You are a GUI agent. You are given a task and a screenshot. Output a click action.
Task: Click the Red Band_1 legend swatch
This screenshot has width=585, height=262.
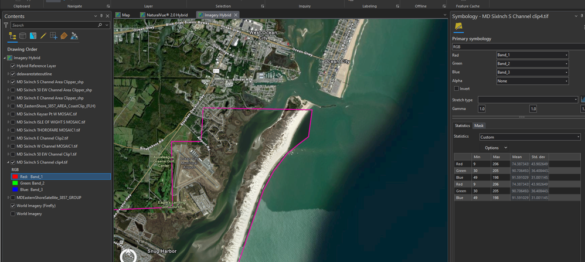(15, 176)
